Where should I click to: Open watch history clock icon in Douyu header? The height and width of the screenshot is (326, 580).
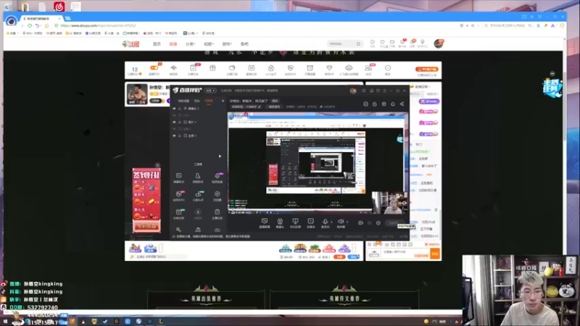pos(373,42)
